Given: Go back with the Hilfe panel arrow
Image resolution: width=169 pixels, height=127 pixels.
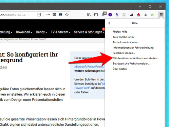Looking at the screenshot, I should pyautogui.click(x=109, y=23).
